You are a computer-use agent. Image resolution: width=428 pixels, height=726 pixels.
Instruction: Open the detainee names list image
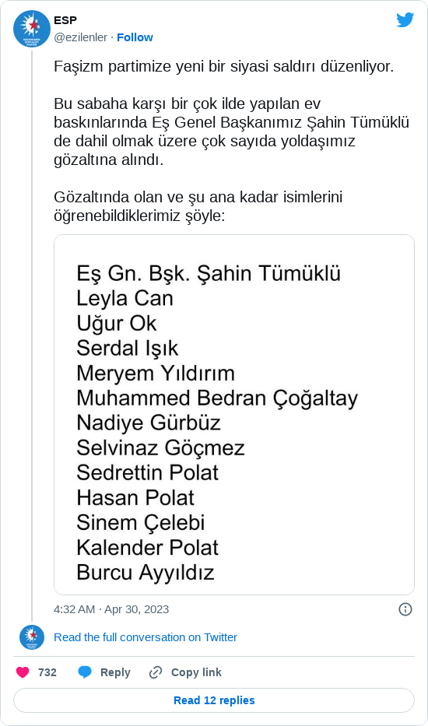click(x=234, y=415)
